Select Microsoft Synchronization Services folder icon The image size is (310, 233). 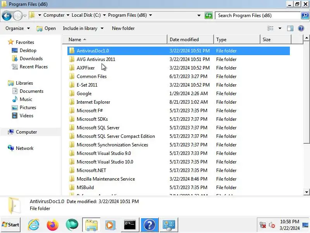(72, 144)
